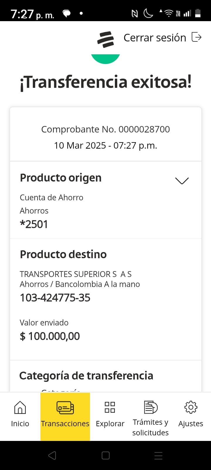211x470 pixels.
Task: Tap the Inicio home icon
Action: [20, 407]
